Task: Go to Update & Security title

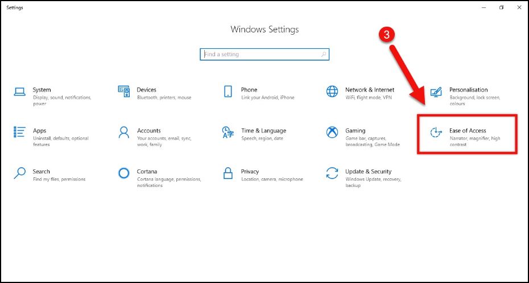Action: (x=369, y=172)
